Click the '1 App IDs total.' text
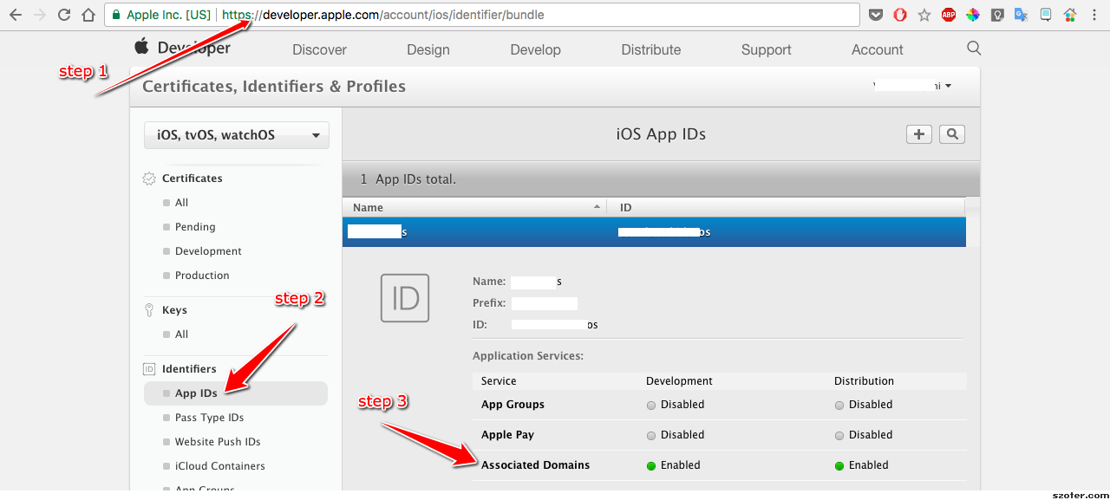Screen dimensions: 1110x500 408,179
